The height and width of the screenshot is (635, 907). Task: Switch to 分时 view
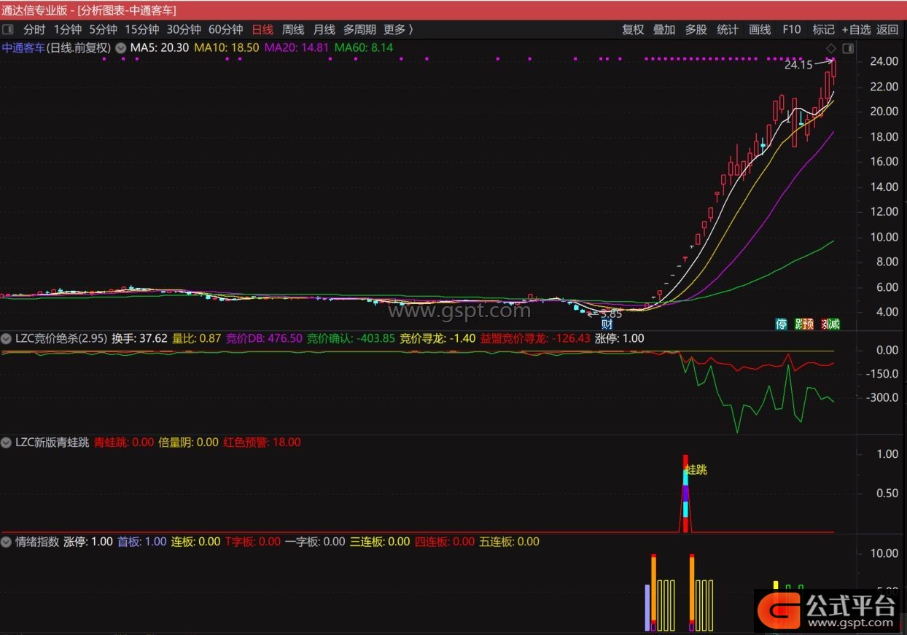pos(34,30)
